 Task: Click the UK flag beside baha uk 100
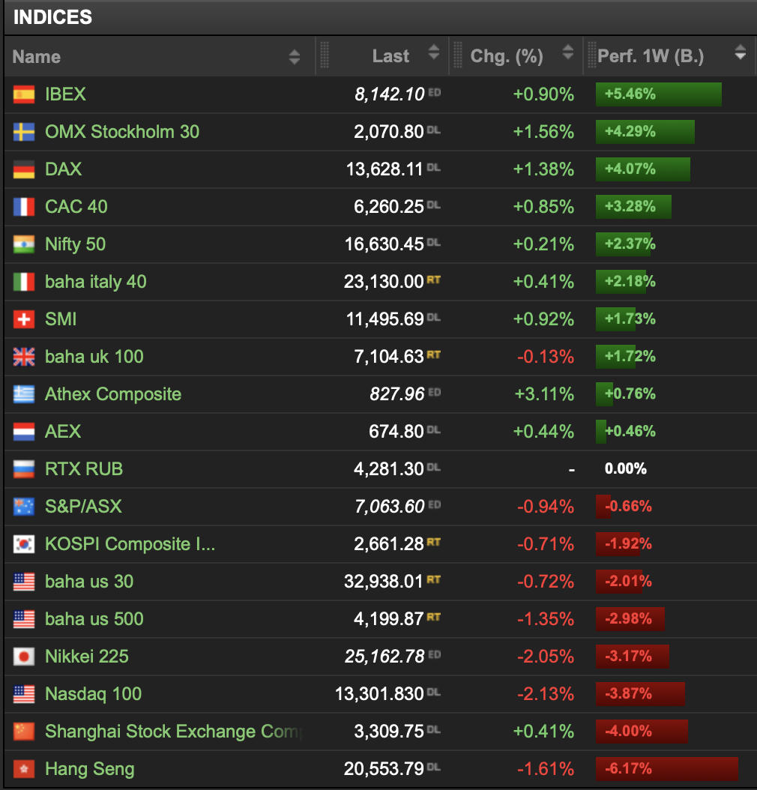click(x=24, y=357)
